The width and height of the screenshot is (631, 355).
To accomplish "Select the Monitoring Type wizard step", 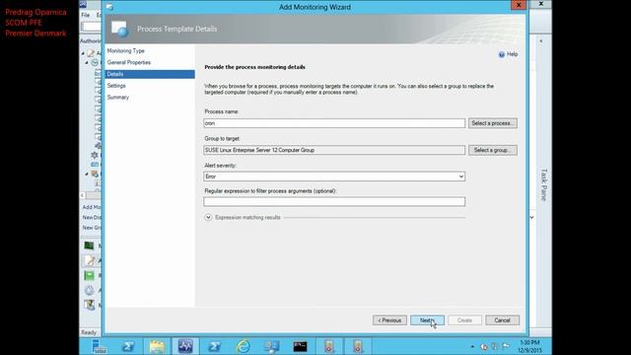I will click(125, 50).
